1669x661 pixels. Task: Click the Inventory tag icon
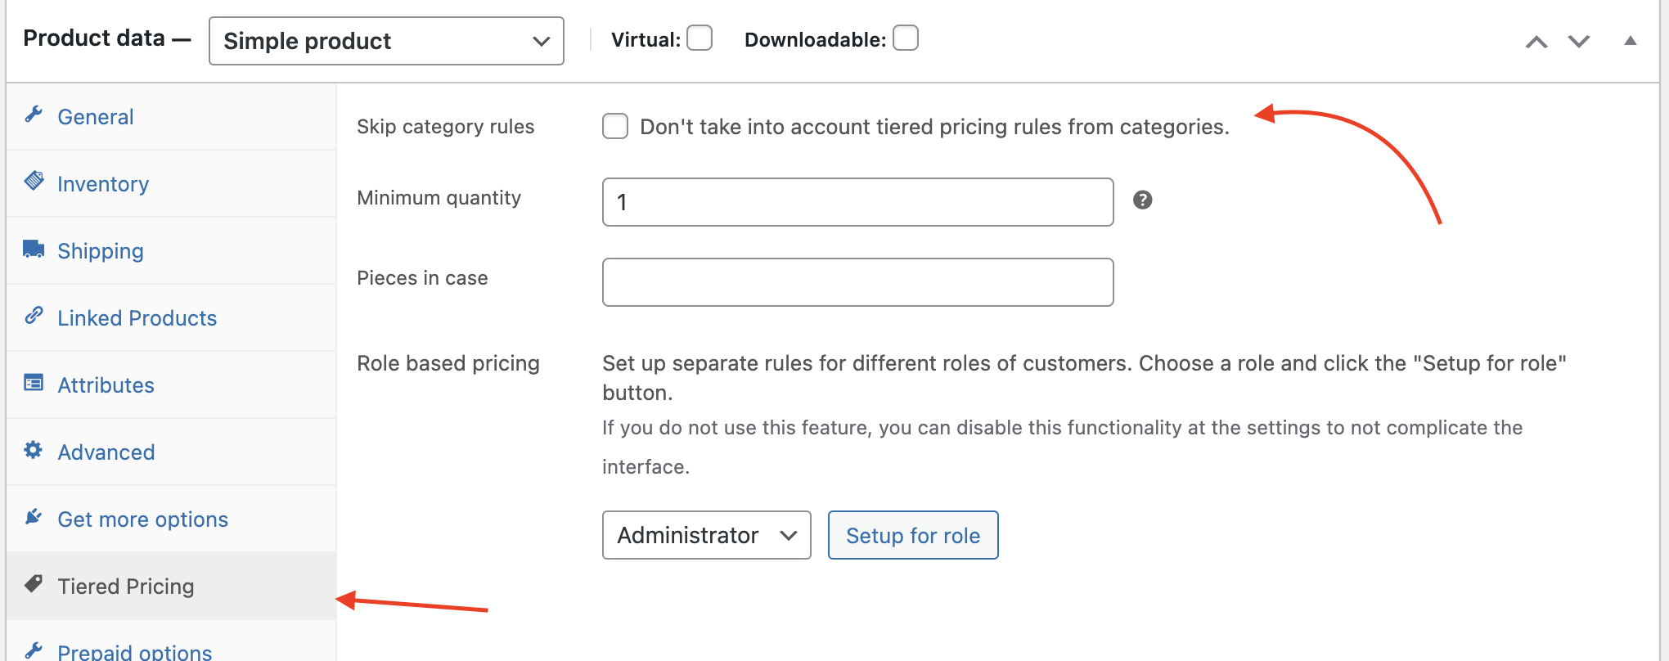(34, 181)
